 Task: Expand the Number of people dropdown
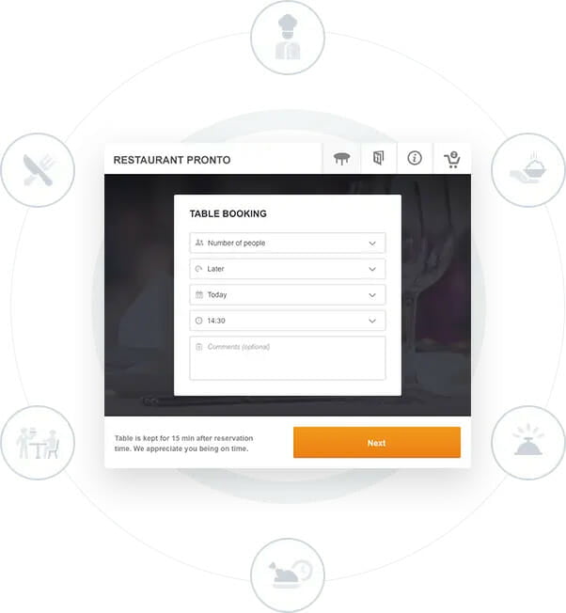coord(288,243)
